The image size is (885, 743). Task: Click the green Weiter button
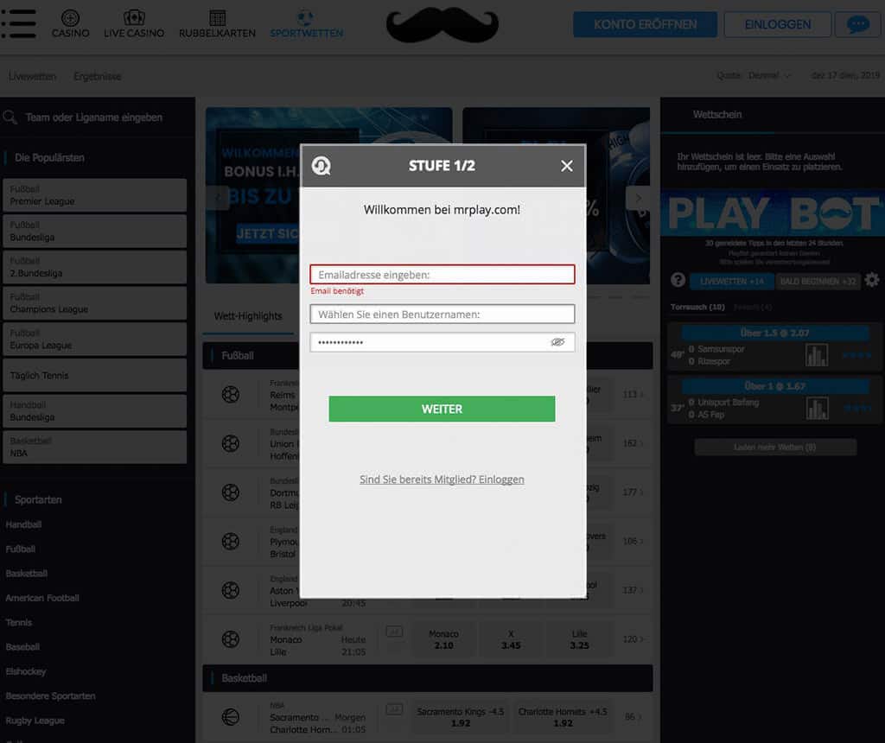(x=442, y=409)
